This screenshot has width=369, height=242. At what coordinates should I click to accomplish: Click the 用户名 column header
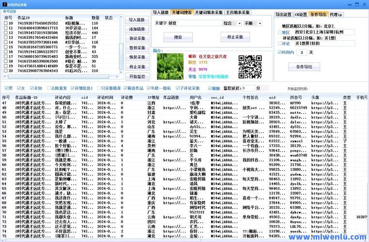[x=195, y=97]
